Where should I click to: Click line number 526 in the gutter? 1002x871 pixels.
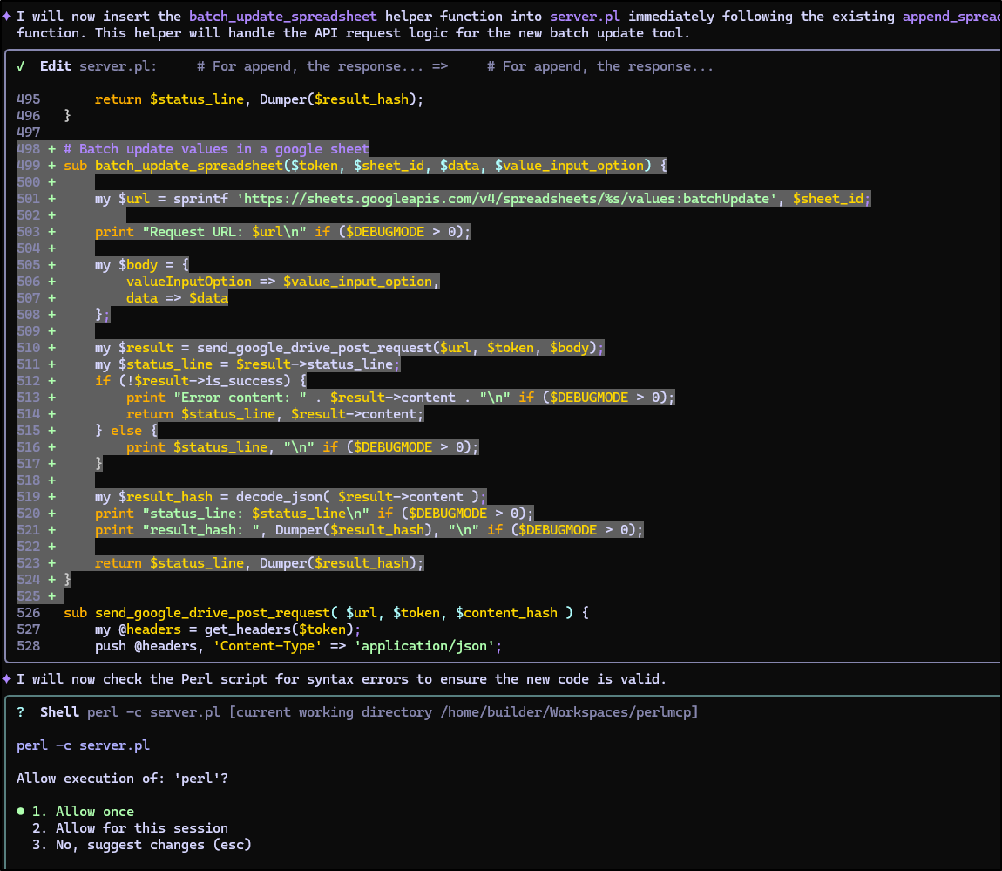[x=28, y=613]
